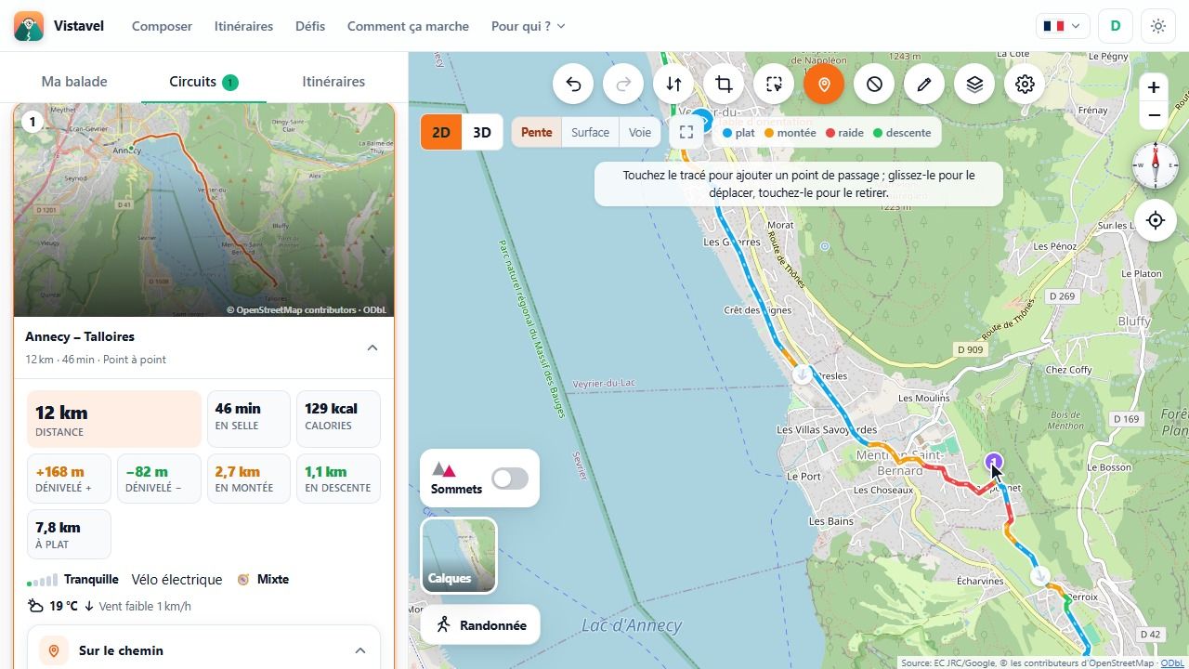Click the no-entry avoid zone icon
Image resolution: width=1189 pixels, height=669 pixels.
click(x=874, y=85)
